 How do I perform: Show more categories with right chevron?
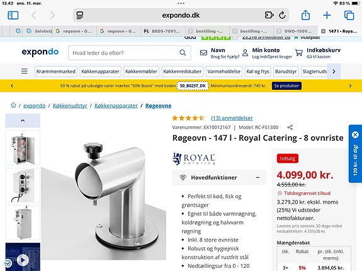click(x=334, y=72)
